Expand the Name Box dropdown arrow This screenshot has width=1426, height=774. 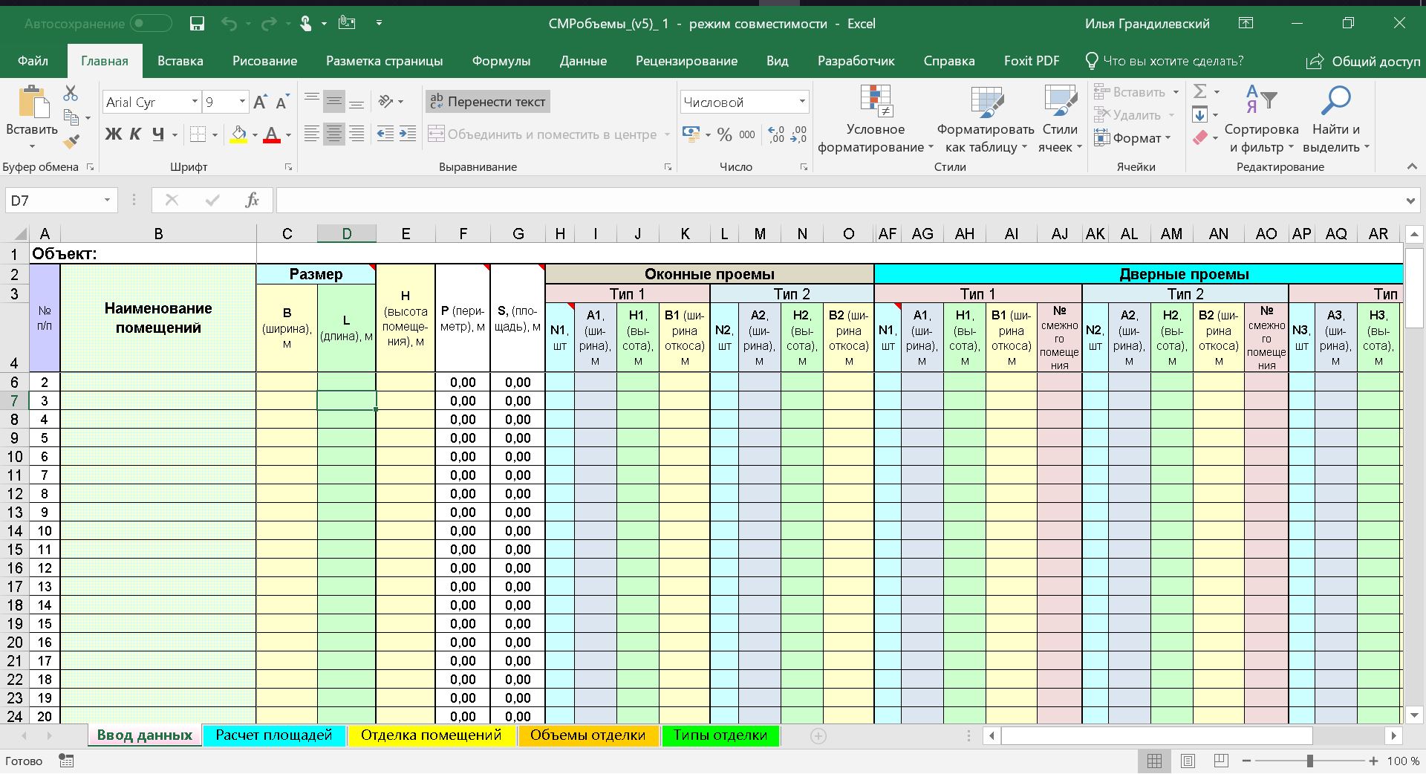[x=107, y=201]
